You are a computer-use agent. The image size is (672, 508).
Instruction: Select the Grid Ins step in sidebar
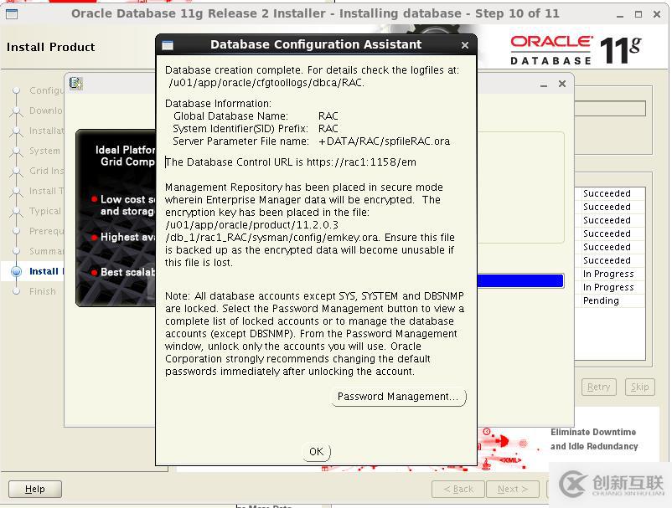(x=46, y=171)
